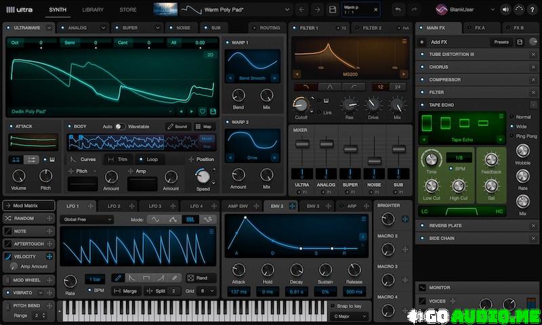Select the pencil draw tool in LFO 1
The height and width of the screenshot is (325, 542).
pos(117,278)
